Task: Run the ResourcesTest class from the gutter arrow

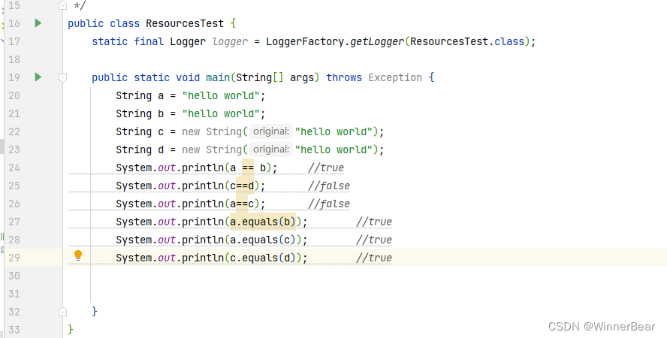Action: 38,23
